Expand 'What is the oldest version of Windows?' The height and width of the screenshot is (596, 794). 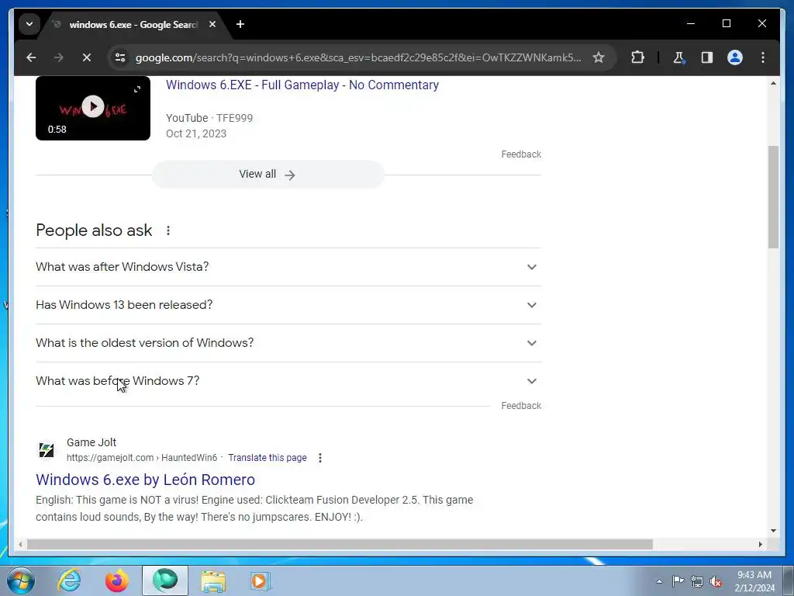pos(288,343)
